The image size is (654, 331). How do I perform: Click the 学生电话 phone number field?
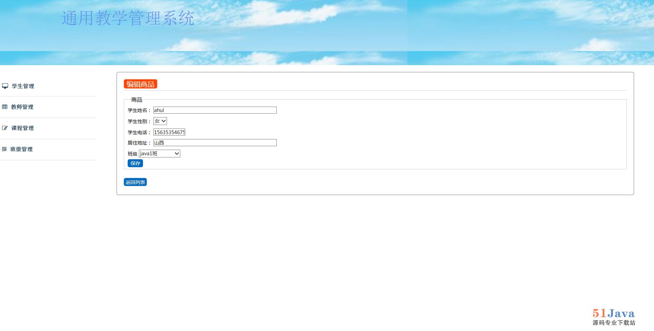pyautogui.click(x=169, y=132)
